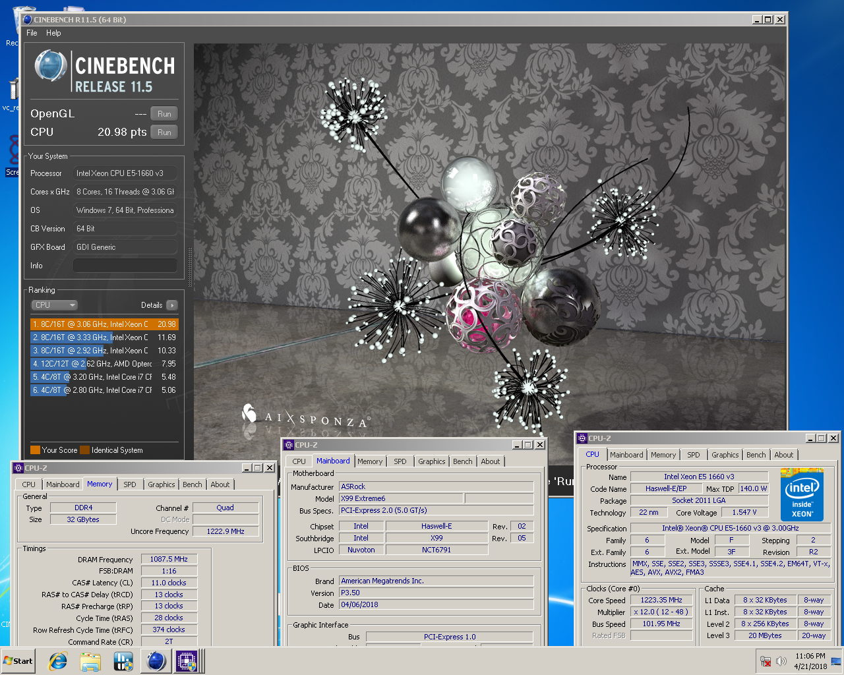This screenshot has height=675, width=844.
Task: Click the motherboard model X99 Extreme6
Action: coord(401,498)
